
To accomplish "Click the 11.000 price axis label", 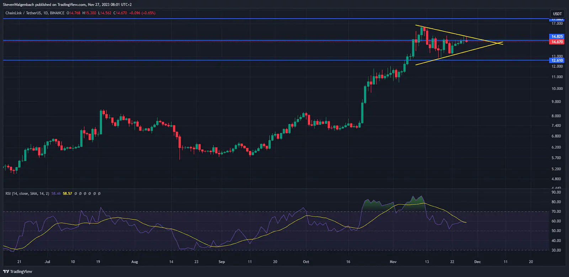I will [557, 77].
